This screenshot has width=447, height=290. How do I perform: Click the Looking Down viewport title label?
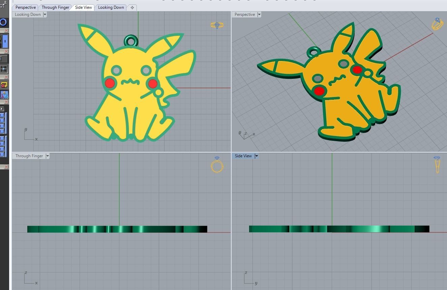(x=28, y=14)
